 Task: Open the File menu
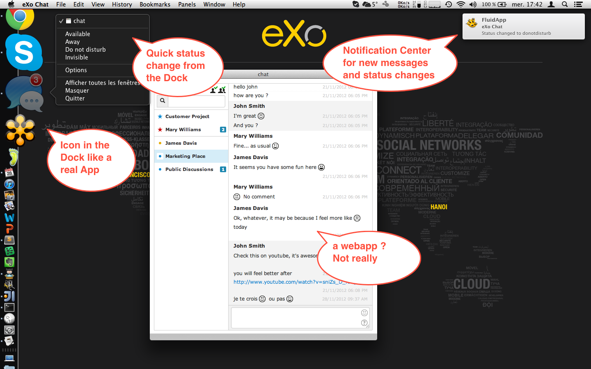61,5
